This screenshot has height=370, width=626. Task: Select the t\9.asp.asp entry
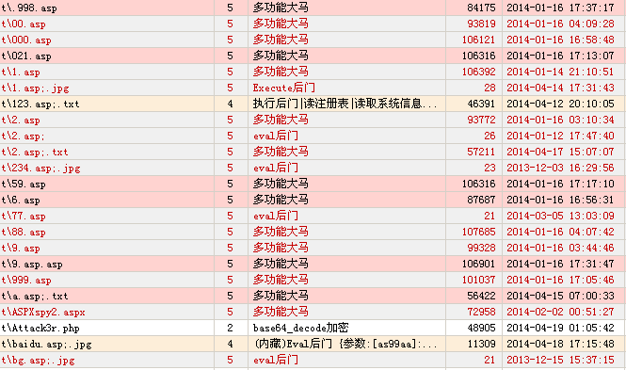coord(32,264)
